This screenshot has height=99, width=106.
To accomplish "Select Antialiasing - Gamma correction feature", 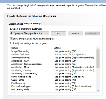I will click(x=26, y=64).
